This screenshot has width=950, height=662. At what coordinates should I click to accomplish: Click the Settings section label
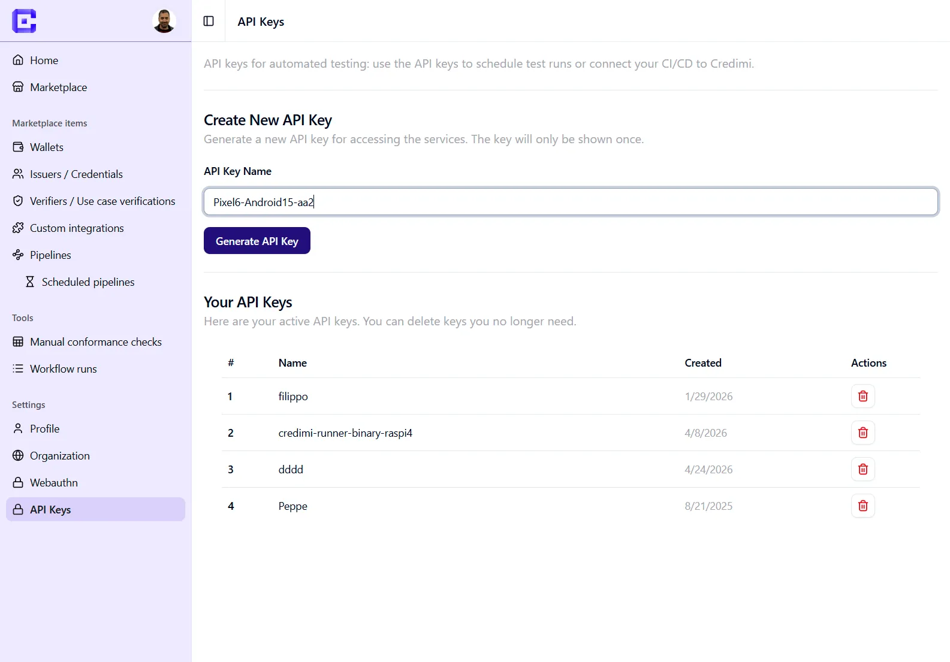(29, 404)
